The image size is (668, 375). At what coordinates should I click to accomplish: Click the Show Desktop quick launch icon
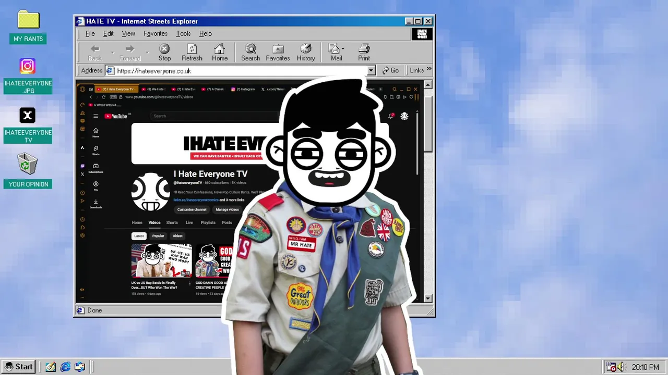(x=51, y=367)
